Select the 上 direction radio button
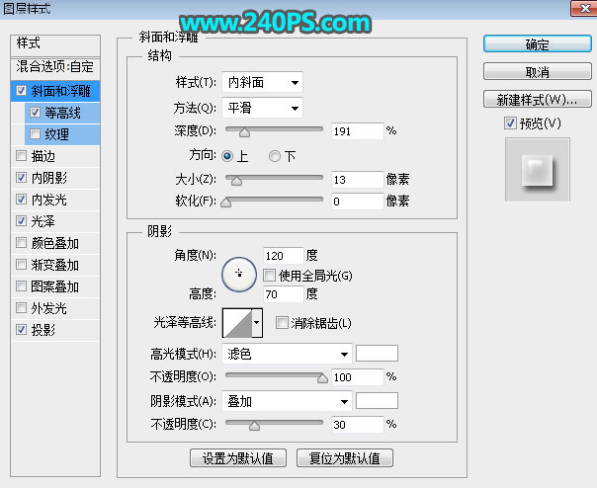597x488 pixels. coord(227,156)
